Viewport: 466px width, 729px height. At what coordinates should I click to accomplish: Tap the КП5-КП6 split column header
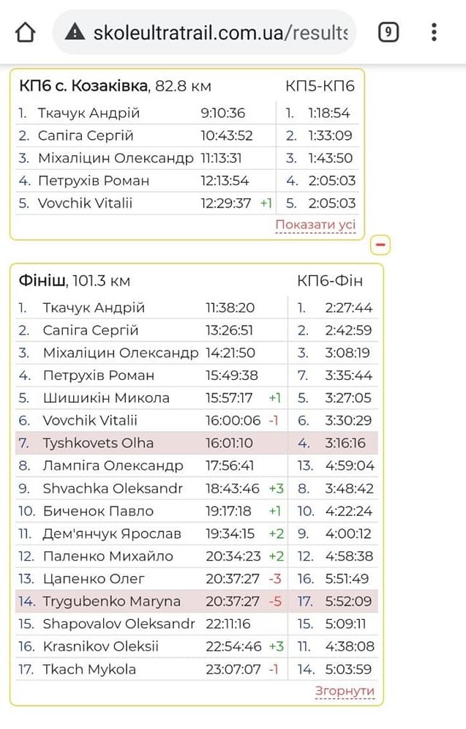320,86
